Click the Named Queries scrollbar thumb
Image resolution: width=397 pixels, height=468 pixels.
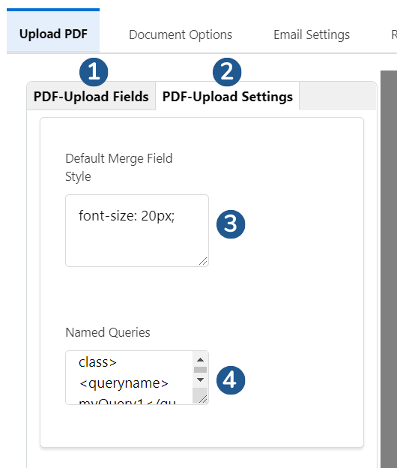(200, 370)
